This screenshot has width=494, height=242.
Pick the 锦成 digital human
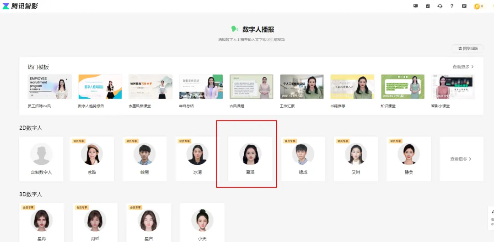[x=303, y=158]
